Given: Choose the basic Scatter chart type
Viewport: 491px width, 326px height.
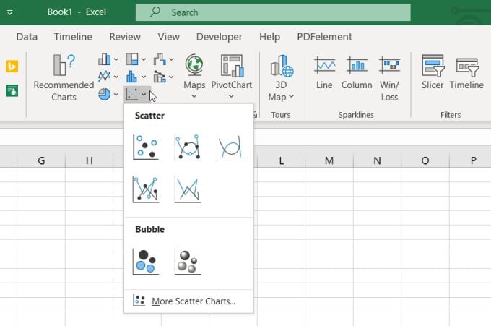Looking at the screenshot, I should (x=146, y=147).
